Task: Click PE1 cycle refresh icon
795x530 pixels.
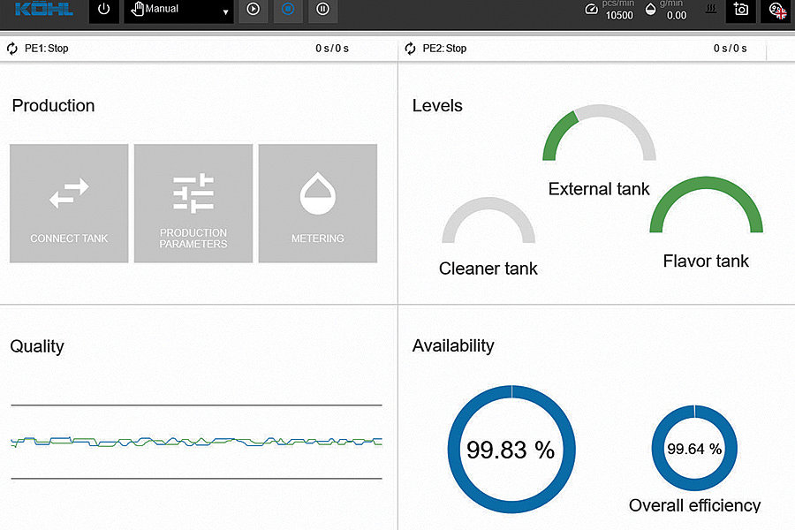Action: [12, 49]
